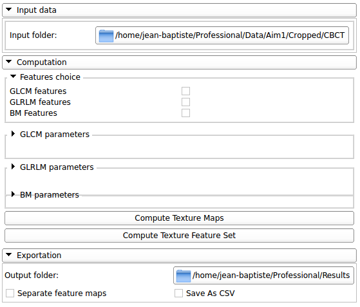Open the input folder path selector
Screen dimensions: 360x307
(x=222, y=35)
